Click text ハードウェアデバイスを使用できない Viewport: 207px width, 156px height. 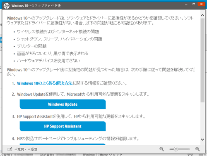(x=48, y=61)
